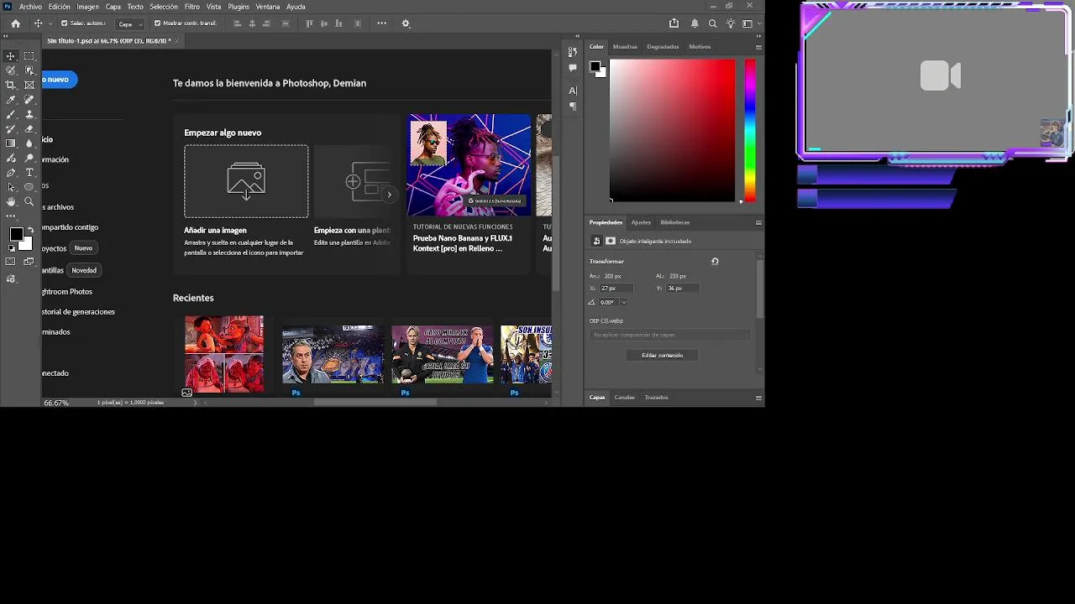Select the Rectangular Marquee tool
Viewport: 1075px width, 604px height.
pyautogui.click(x=29, y=56)
